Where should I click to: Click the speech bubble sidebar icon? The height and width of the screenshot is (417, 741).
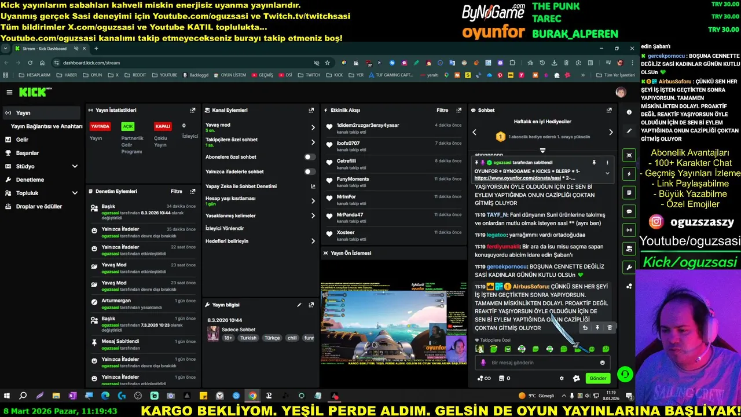[629, 211]
